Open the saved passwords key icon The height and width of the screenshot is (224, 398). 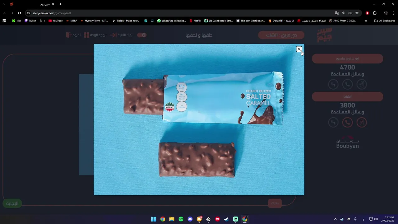(x=350, y=13)
